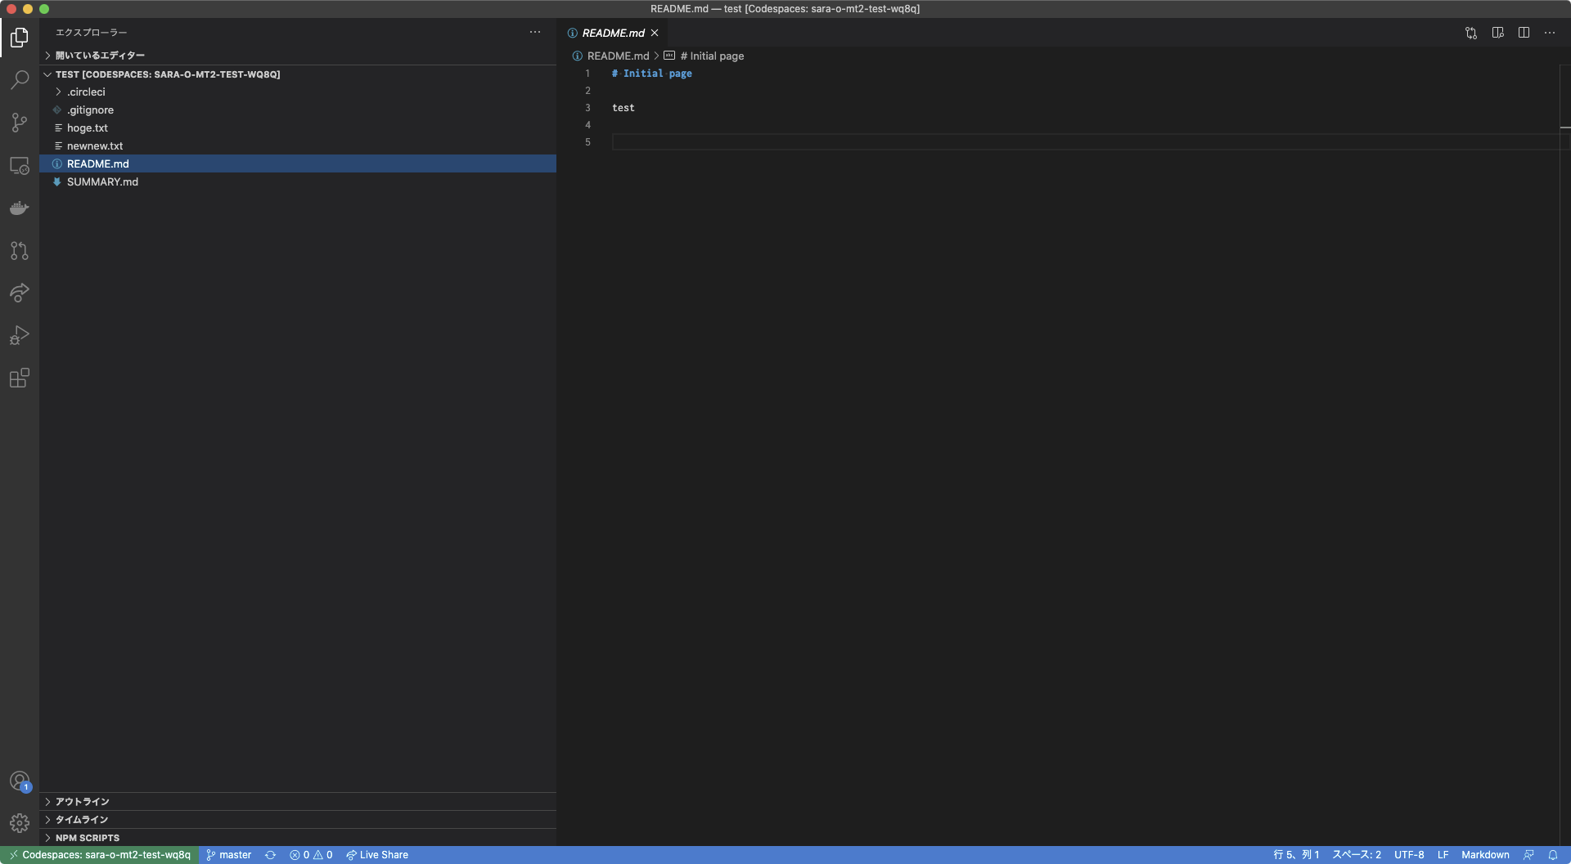Click README.md in the breadcrumb bar
The image size is (1571, 864).
point(618,56)
